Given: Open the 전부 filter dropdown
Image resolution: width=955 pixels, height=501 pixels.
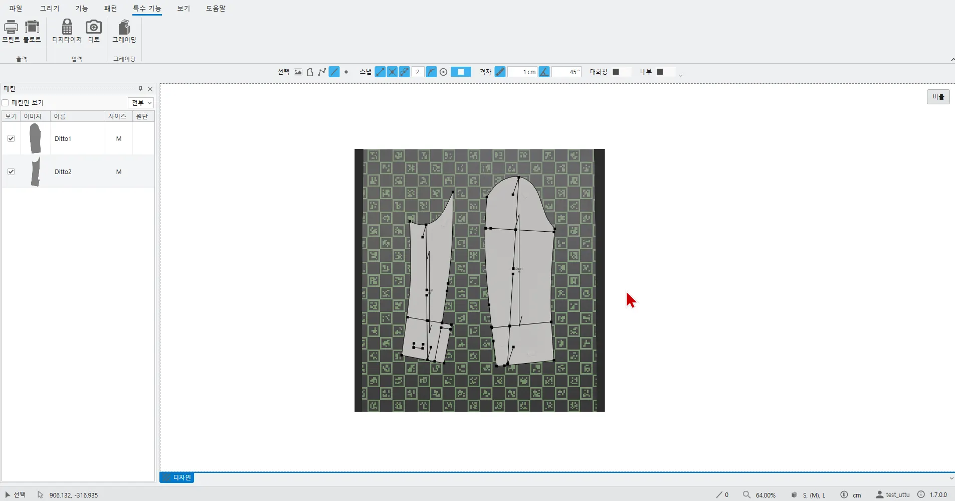Looking at the screenshot, I should click(141, 103).
